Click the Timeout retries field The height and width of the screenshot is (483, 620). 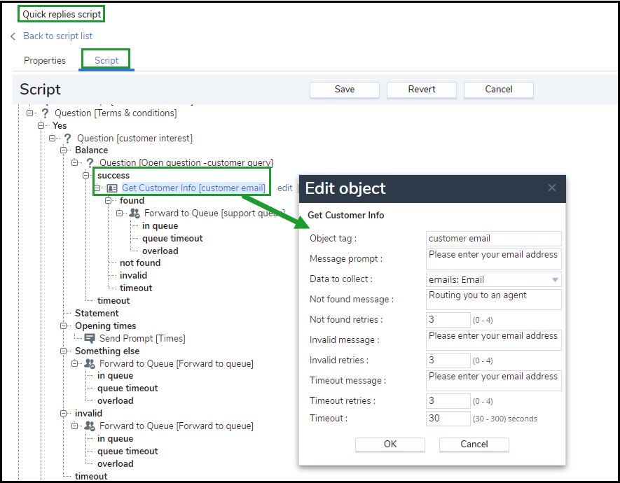(448, 401)
